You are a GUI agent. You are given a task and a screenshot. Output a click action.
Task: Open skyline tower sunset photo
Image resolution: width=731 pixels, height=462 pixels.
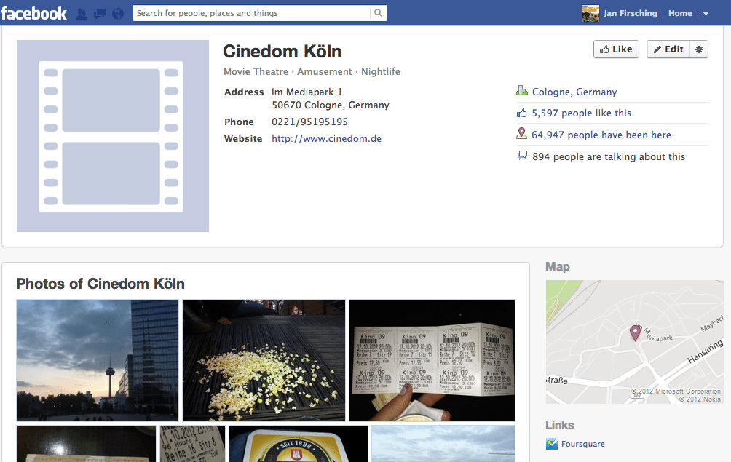(x=98, y=360)
